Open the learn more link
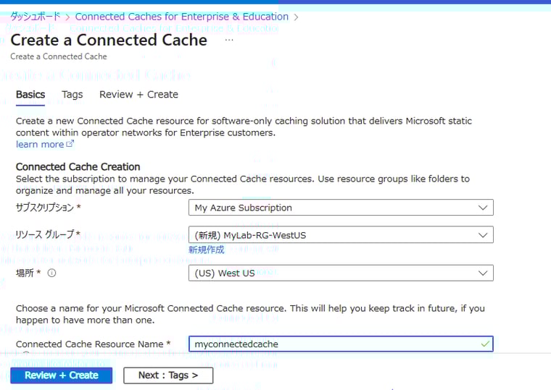 [45, 144]
